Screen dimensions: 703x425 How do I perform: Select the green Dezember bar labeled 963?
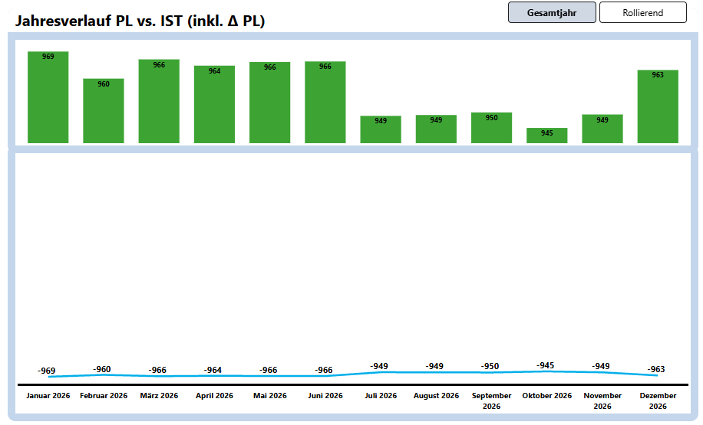pos(658,106)
